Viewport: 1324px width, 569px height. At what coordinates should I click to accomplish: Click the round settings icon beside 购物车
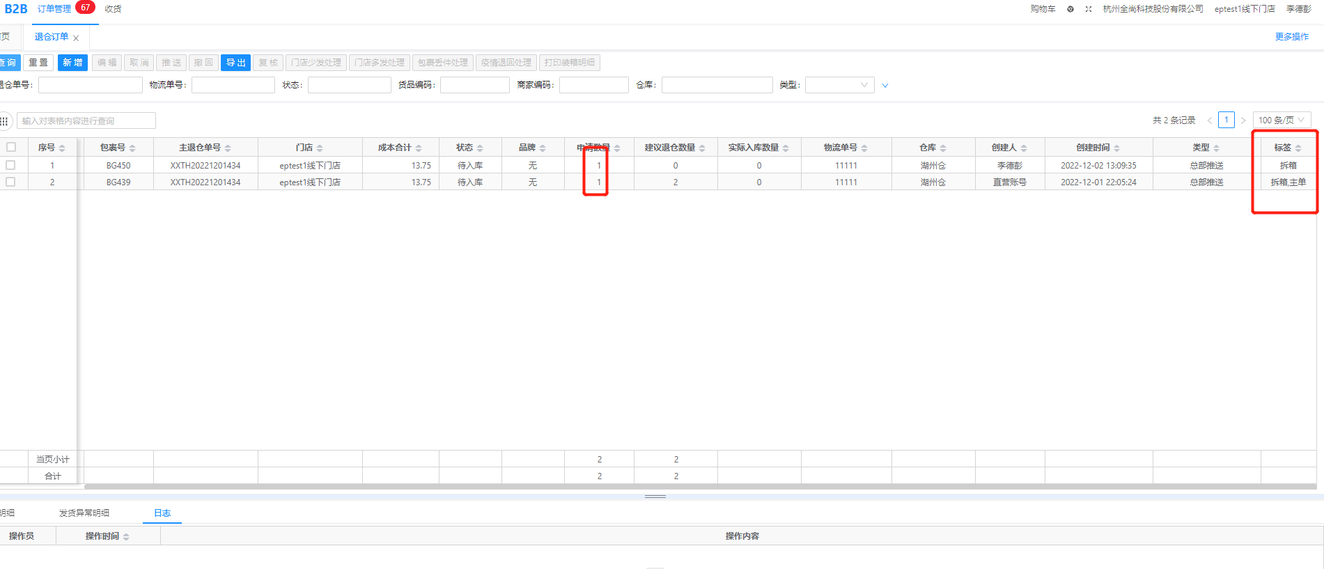[x=1070, y=9]
